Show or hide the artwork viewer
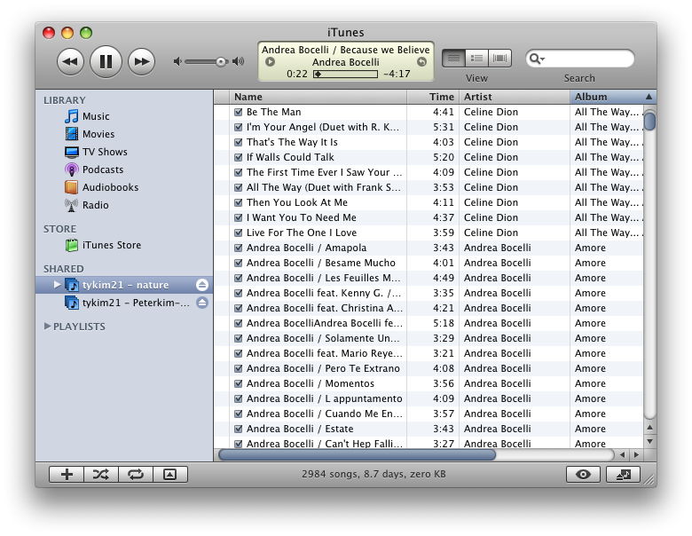The width and height of the screenshot is (692, 536). (x=170, y=475)
